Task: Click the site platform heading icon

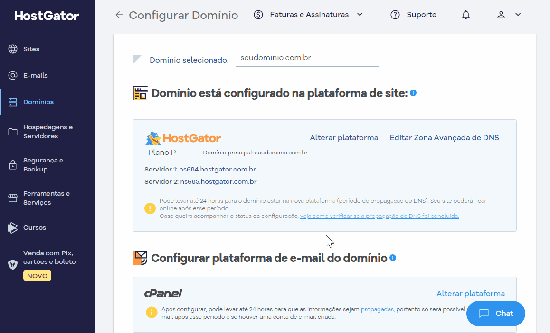Action: 140,93
